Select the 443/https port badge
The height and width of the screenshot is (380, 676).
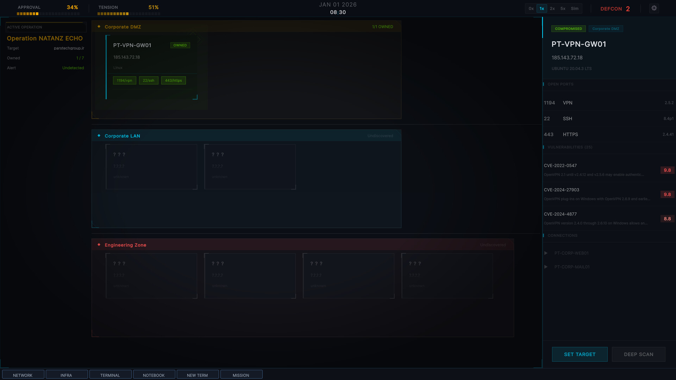click(173, 81)
